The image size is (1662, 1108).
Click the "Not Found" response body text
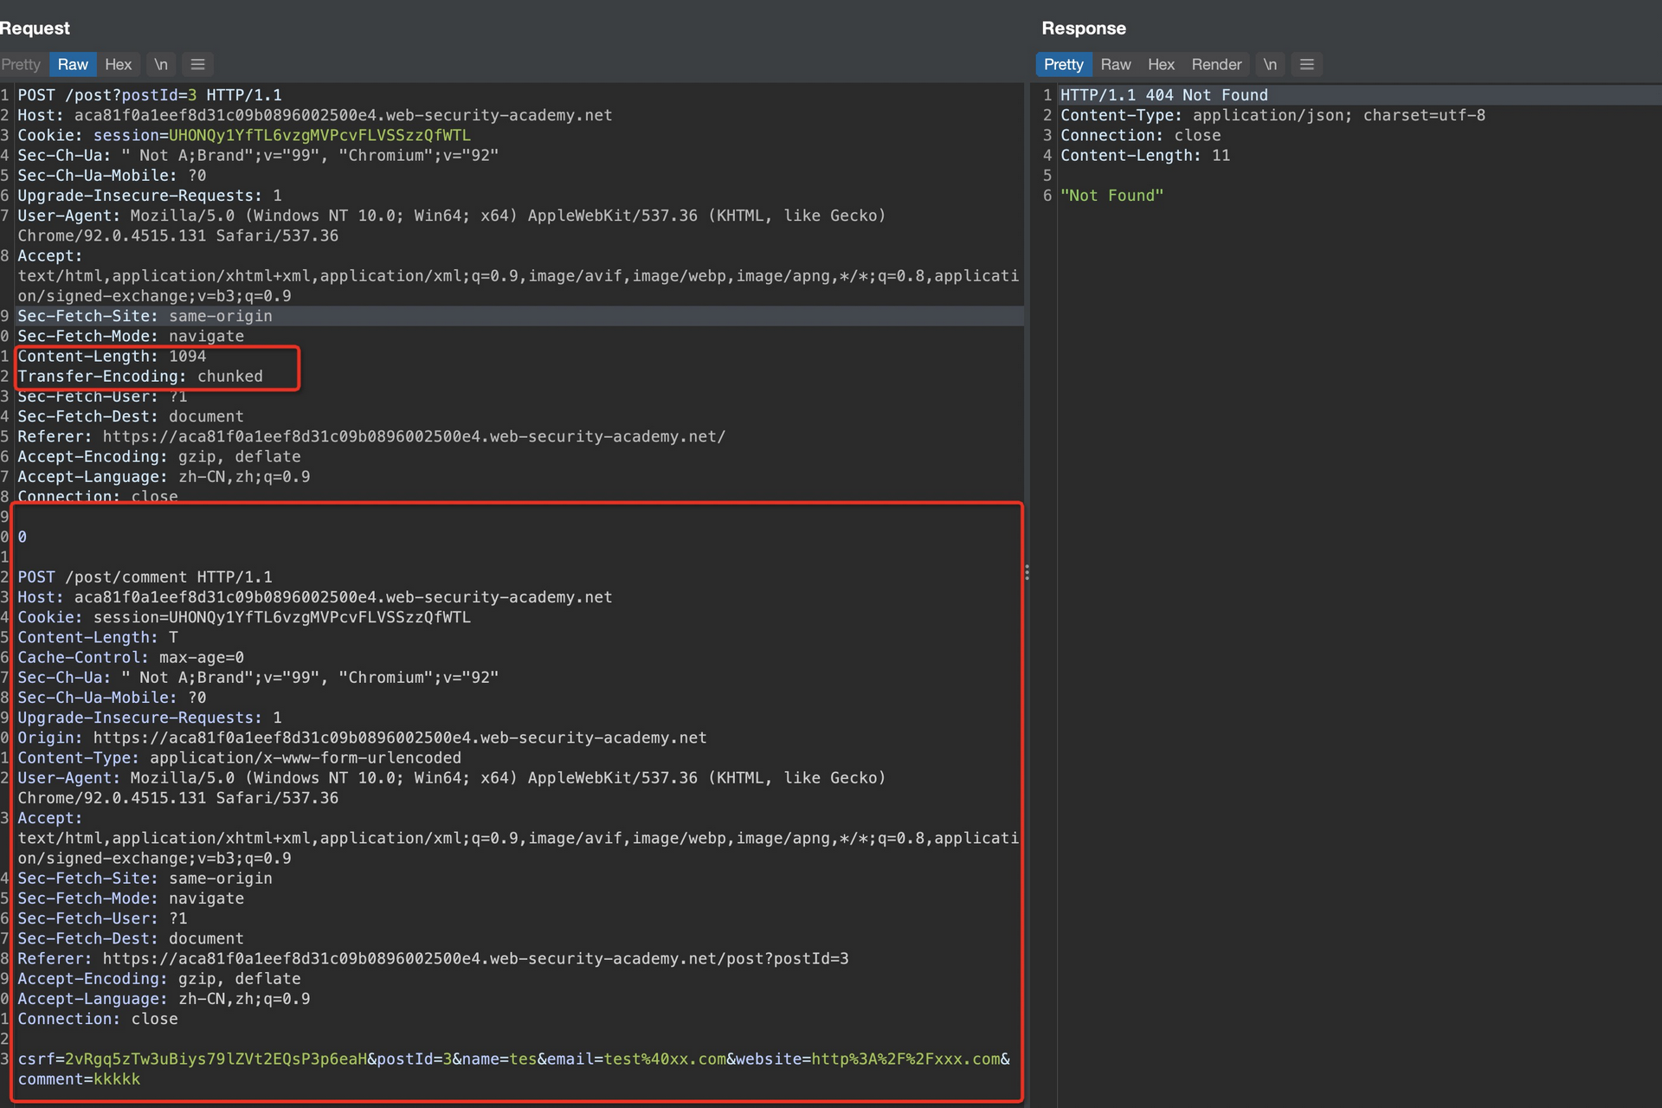coord(1111,196)
